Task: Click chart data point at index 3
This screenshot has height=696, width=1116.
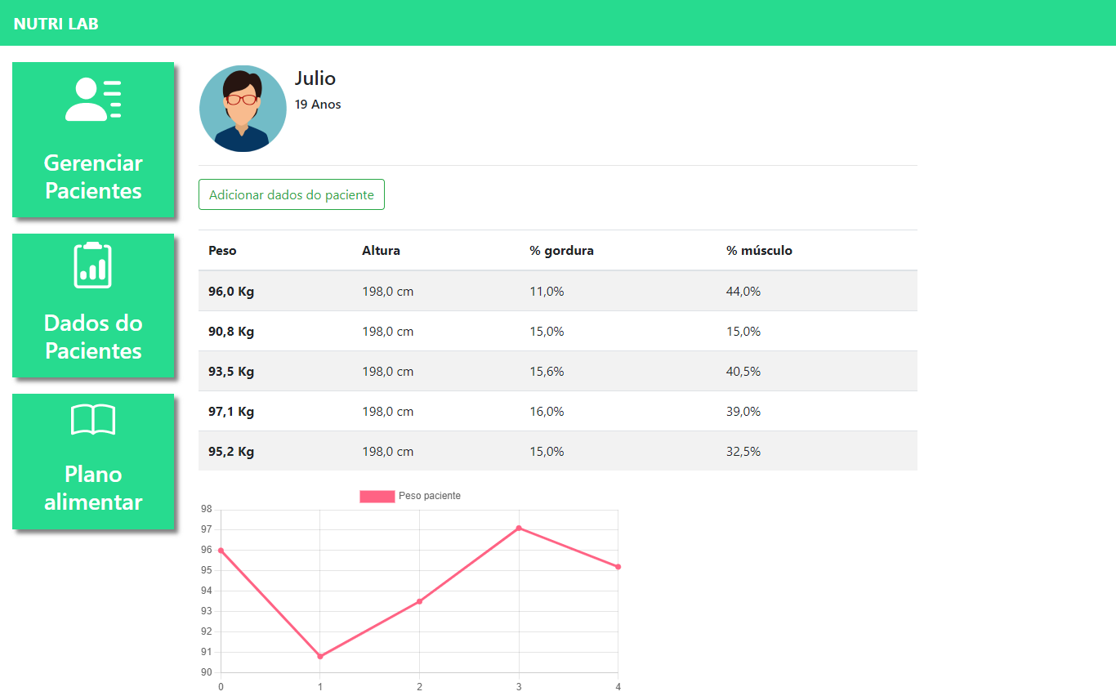Action: coord(519,528)
